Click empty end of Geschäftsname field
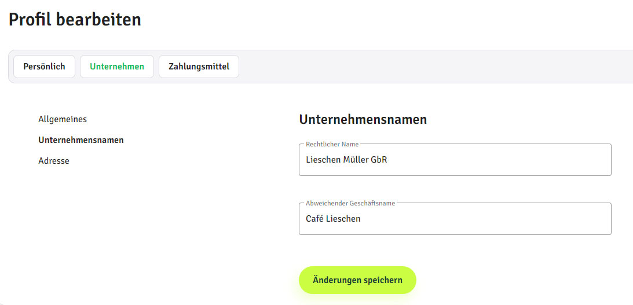This screenshot has height=305, width=633. (521, 219)
